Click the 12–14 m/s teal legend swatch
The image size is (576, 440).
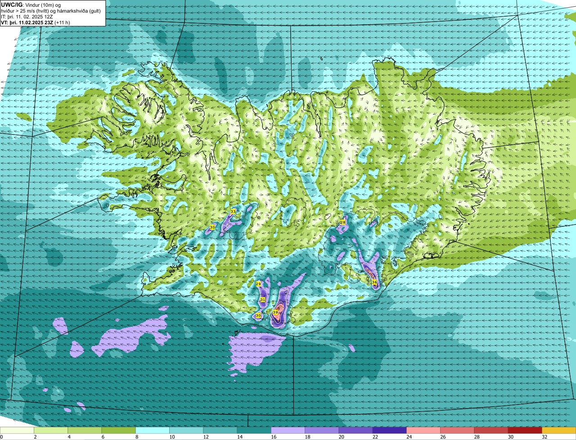click(220, 431)
